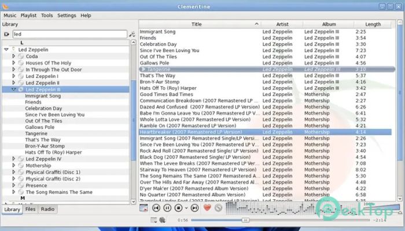Image resolution: width=405 pixels, height=231 pixels.
Task: Stop playback
Action: click(x=178, y=208)
